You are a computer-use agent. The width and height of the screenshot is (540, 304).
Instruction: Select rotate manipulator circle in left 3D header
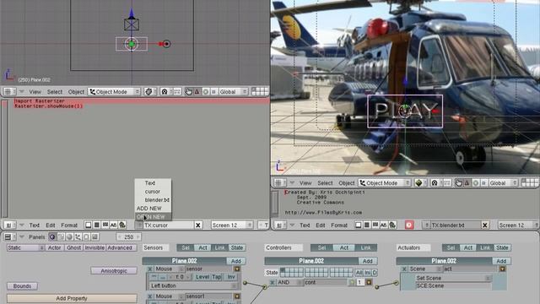click(x=206, y=92)
